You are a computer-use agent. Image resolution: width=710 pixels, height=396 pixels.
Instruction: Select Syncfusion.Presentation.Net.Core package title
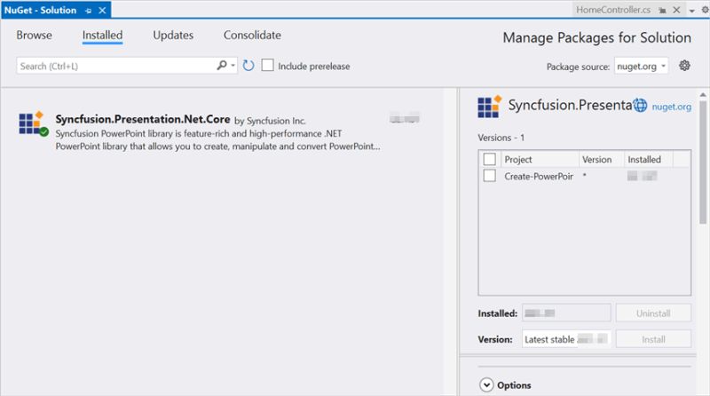143,119
